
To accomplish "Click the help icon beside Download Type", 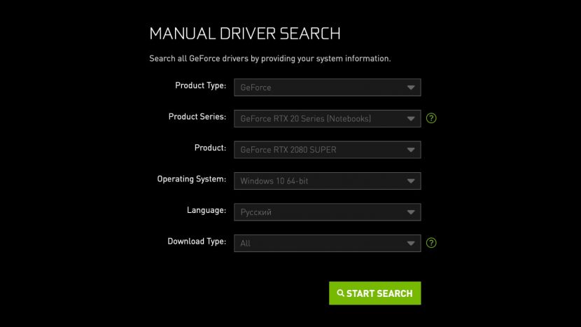I will [432, 243].
